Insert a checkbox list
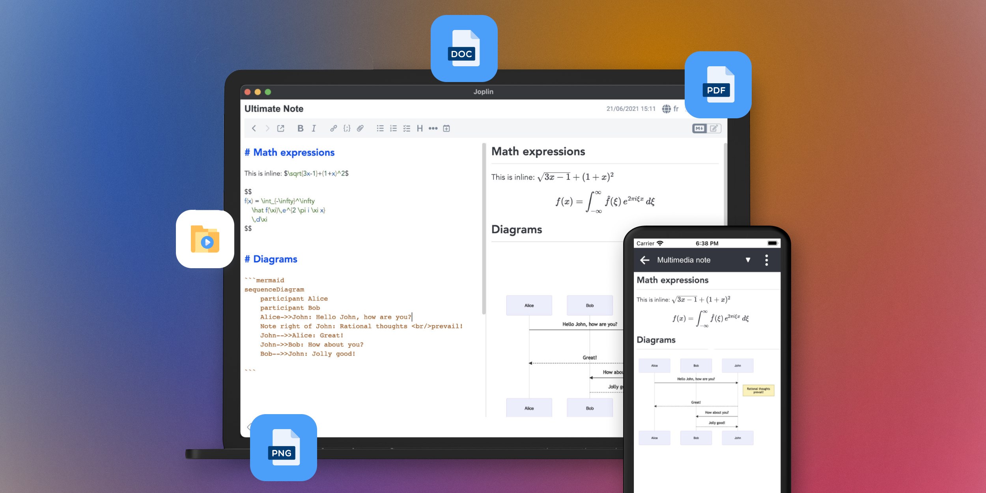 click(407, 128)
